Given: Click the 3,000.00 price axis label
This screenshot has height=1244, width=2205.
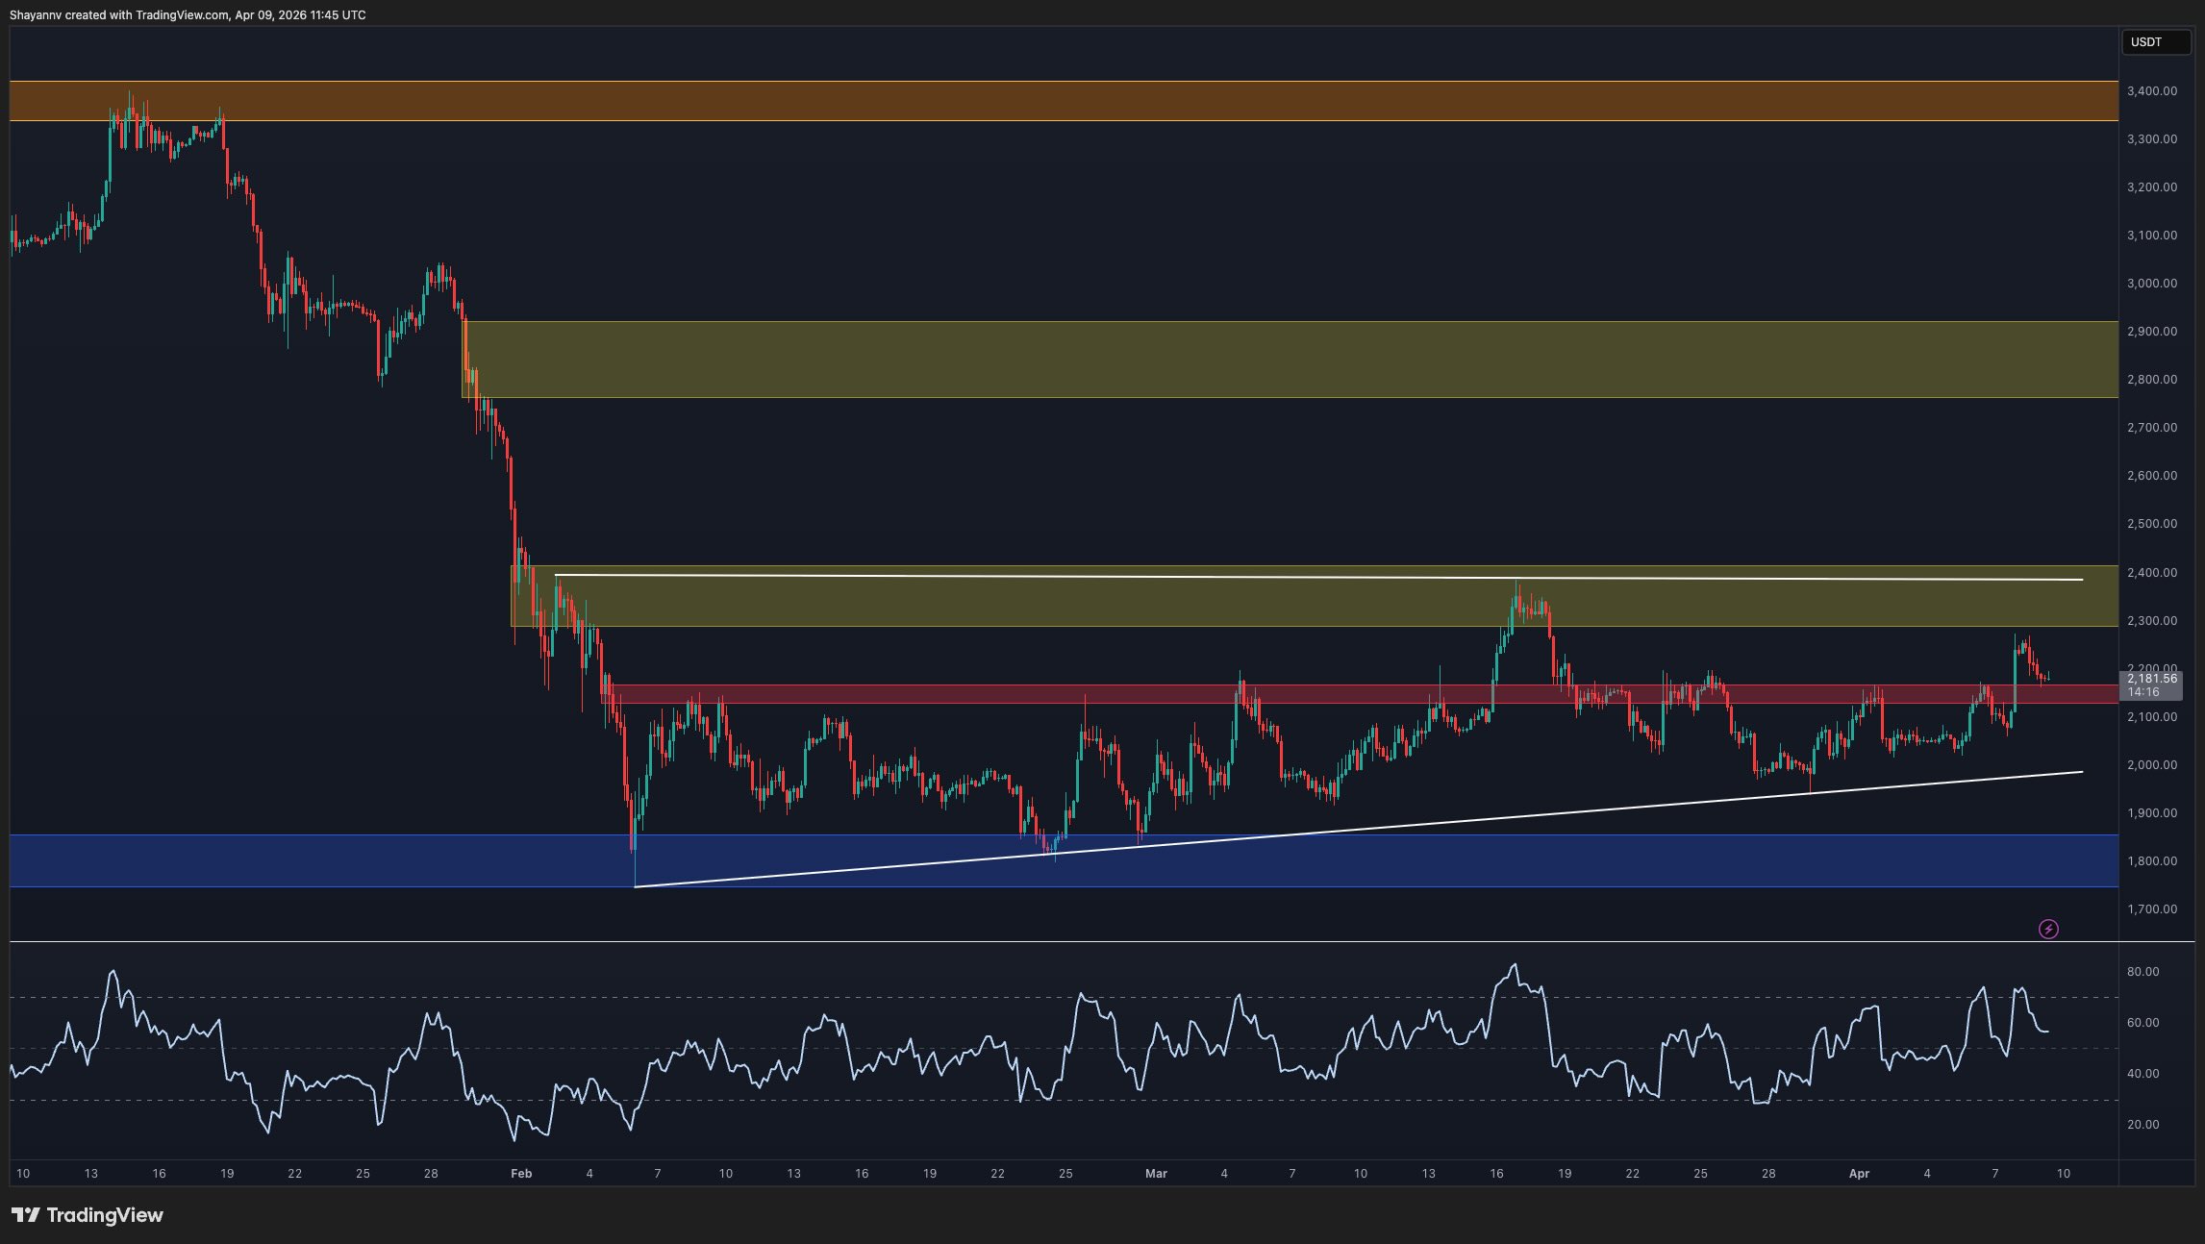Looking at the screenshot, I should (x=2151, y=284).
